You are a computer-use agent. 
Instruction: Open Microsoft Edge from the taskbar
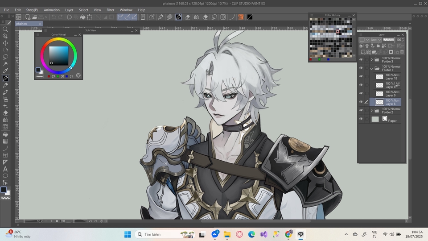coord(251,234)
